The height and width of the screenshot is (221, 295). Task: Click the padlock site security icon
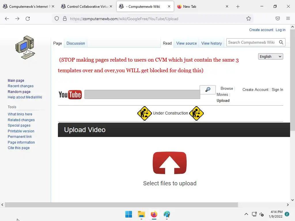coord(65,19)
